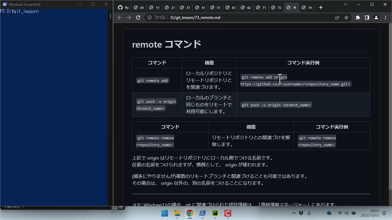Show hidden system tray icons
392x220 pixels.
294,213
